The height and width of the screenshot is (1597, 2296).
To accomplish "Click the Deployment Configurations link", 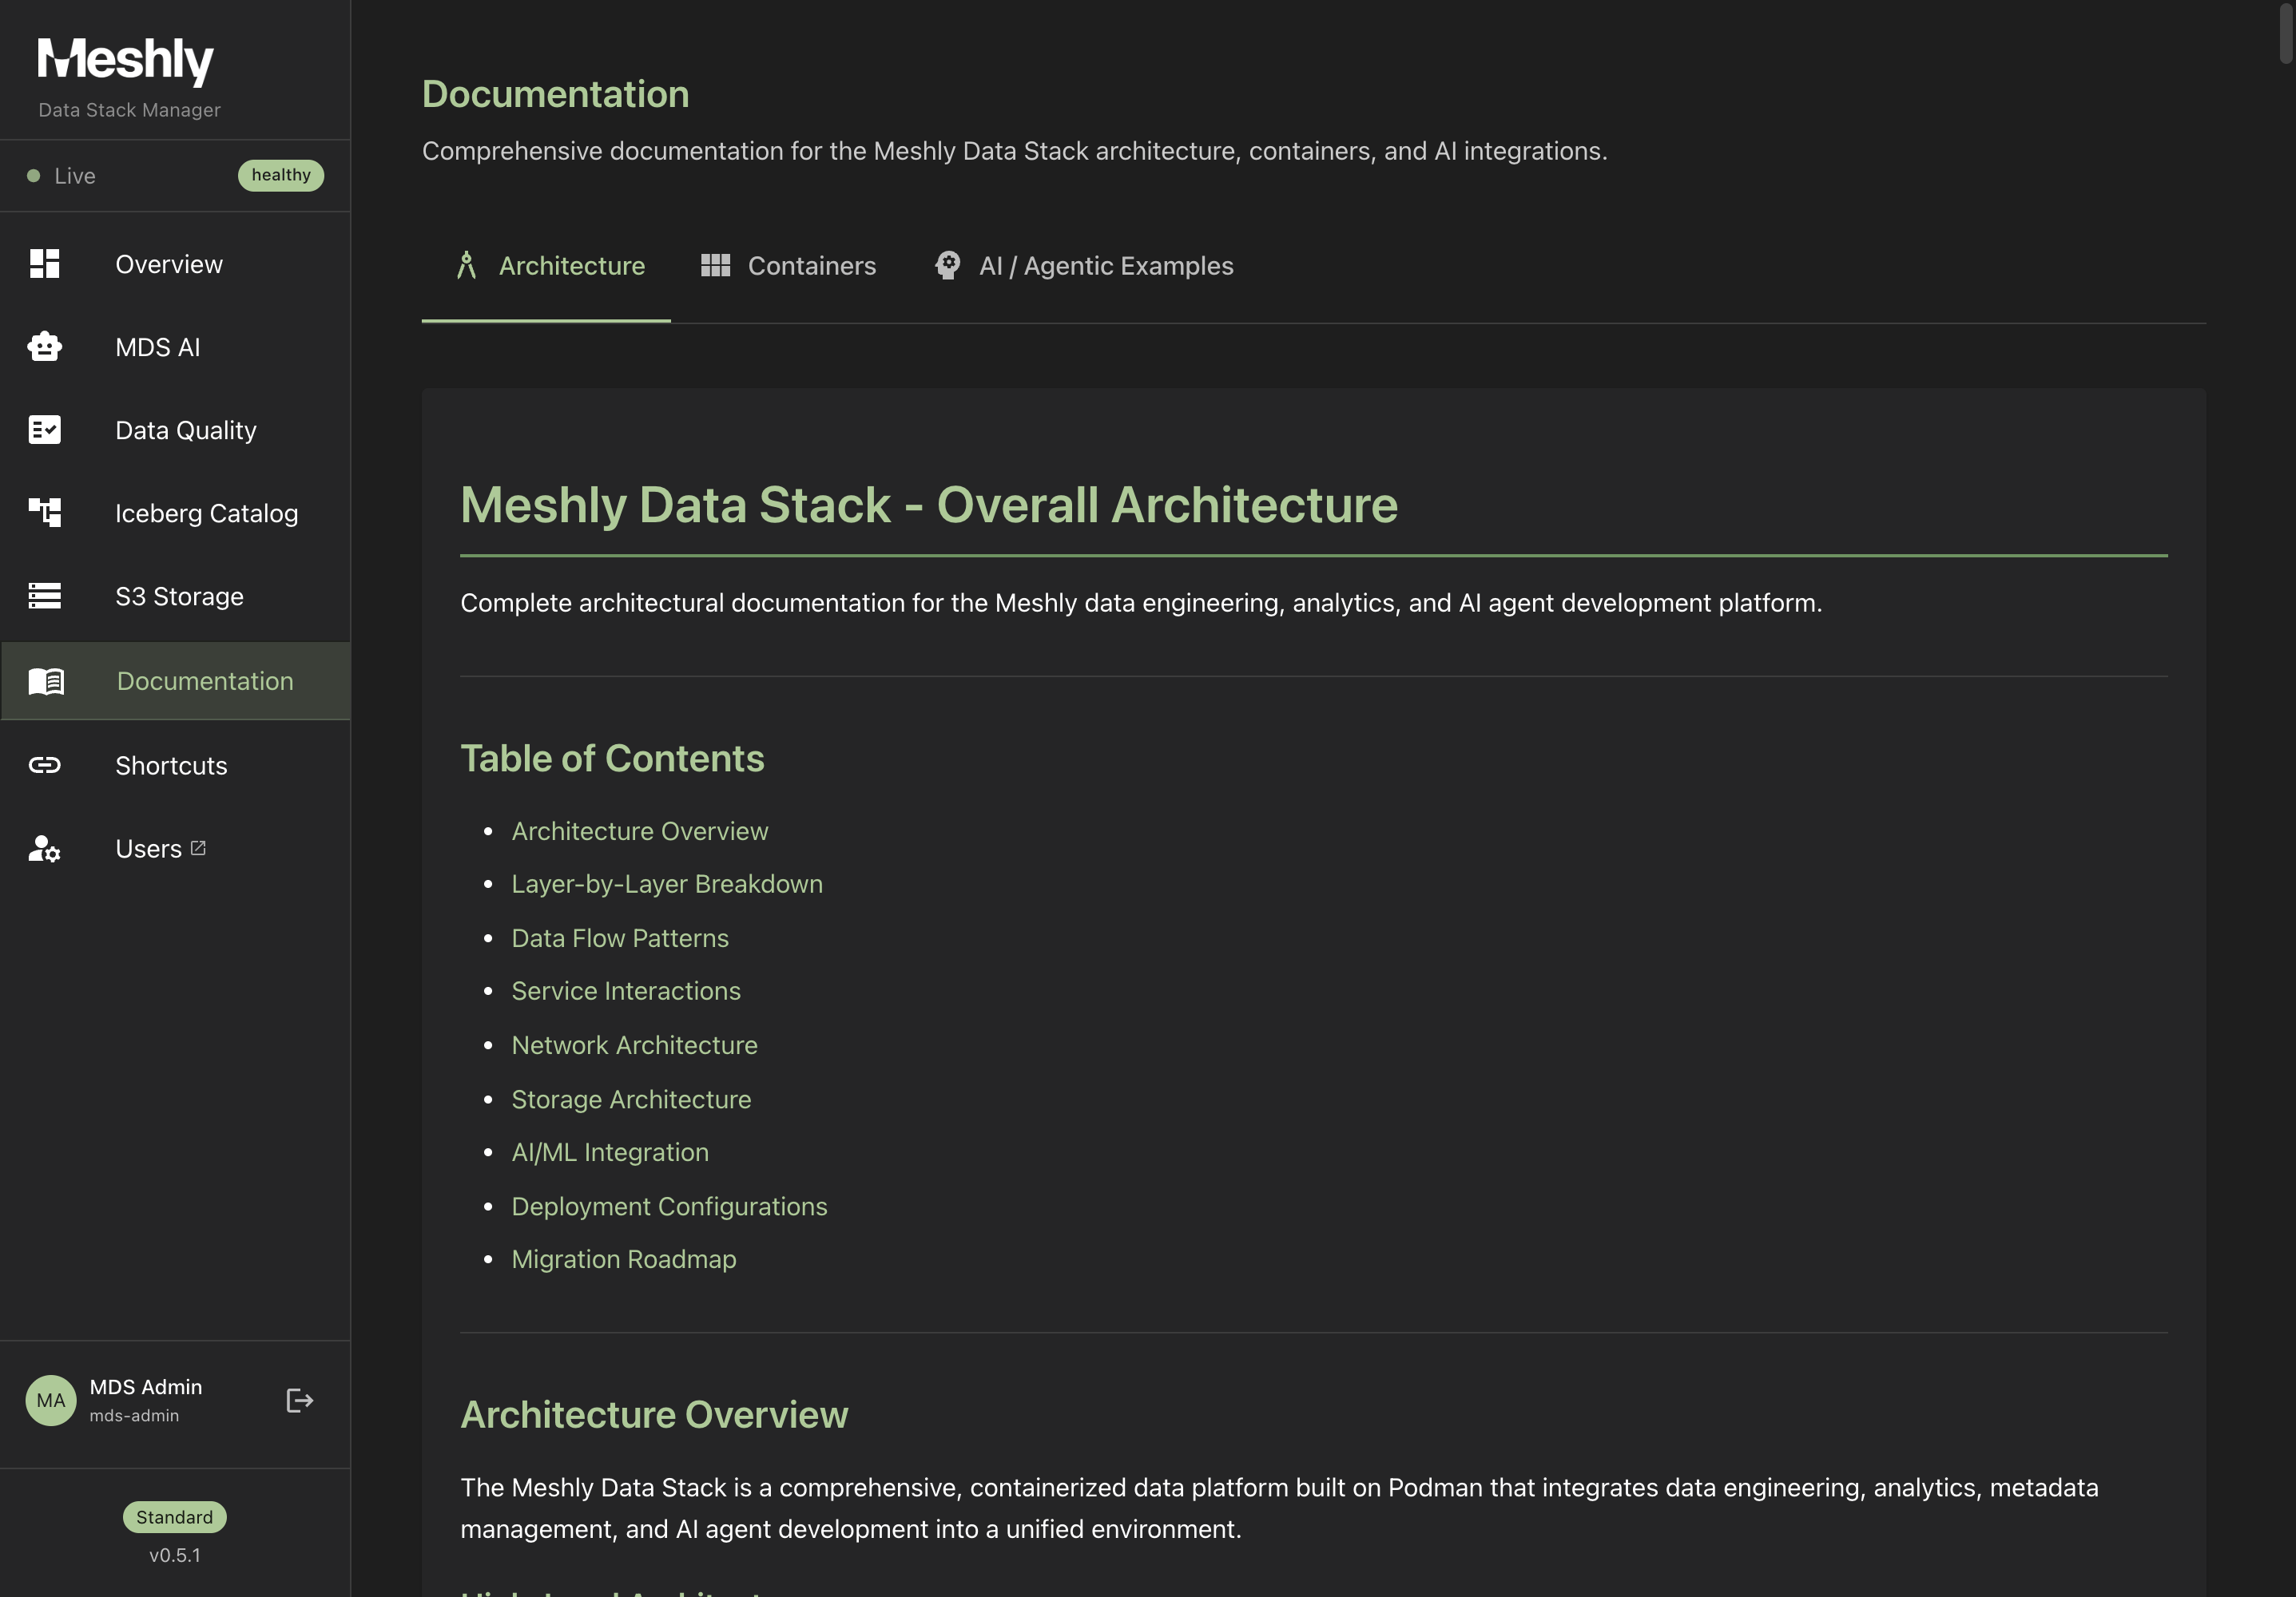I will pyautogui.click(x=669, y=1207).
